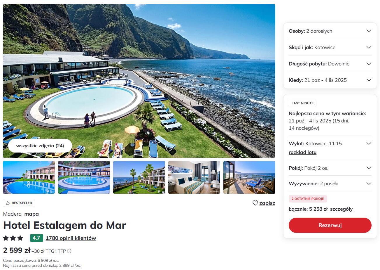
Task: Click the info icon beside TFG i TFP
Action: [x=69, y=251]
